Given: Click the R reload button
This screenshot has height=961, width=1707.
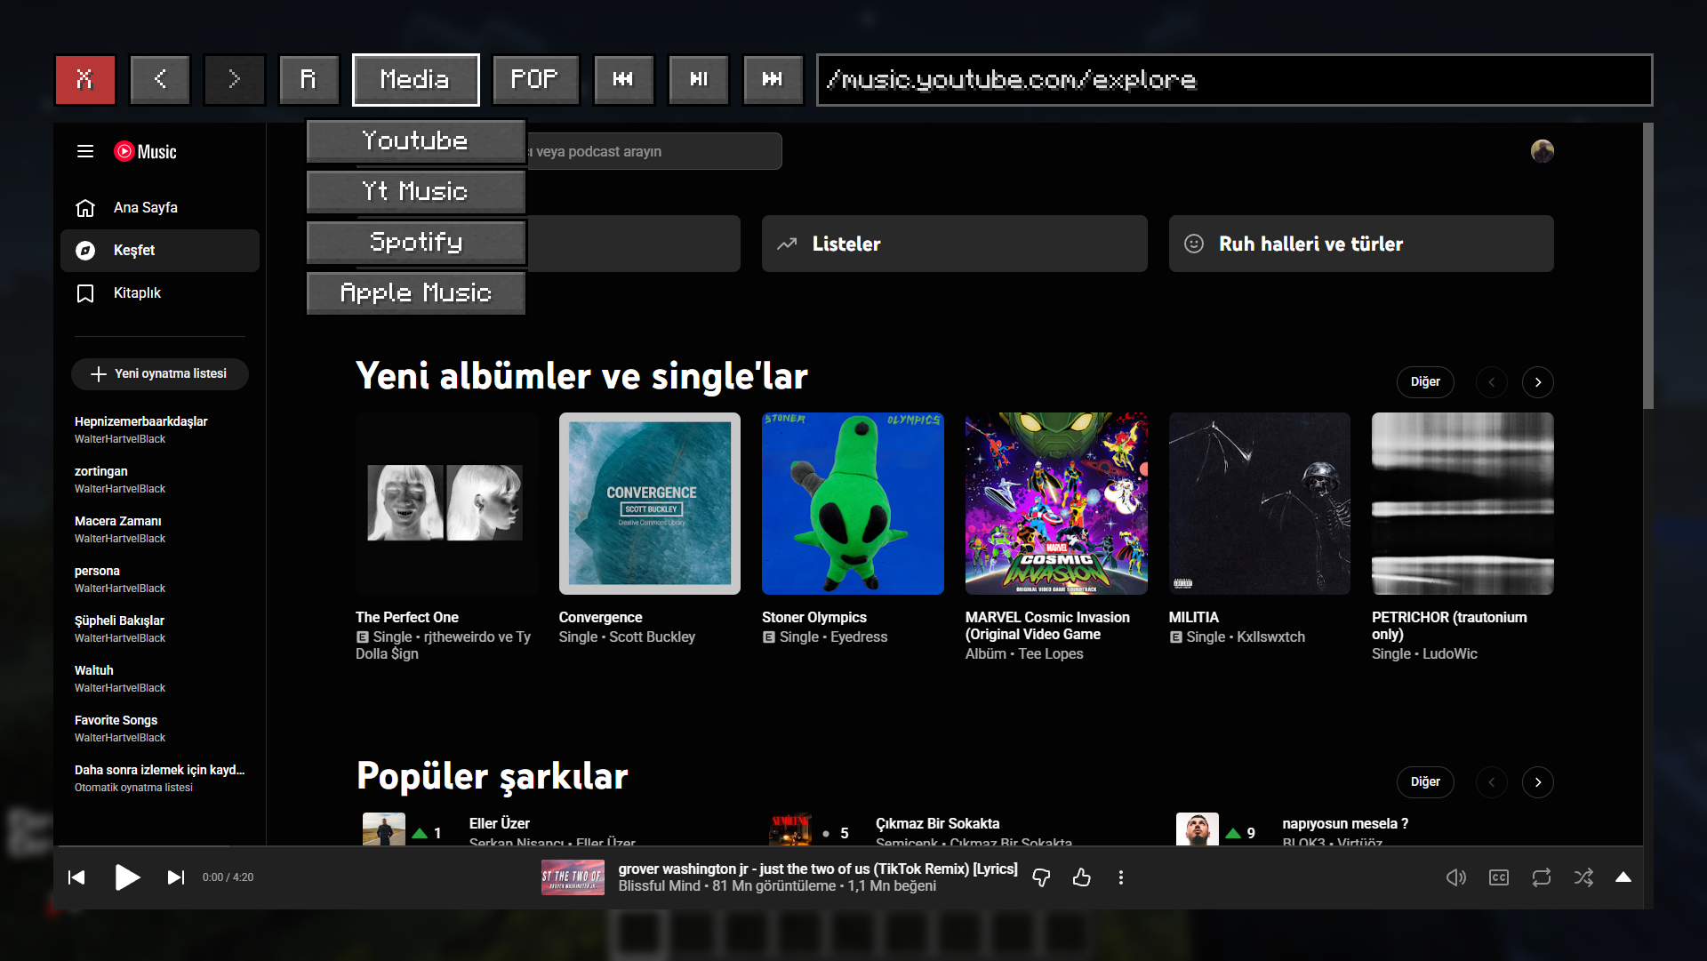Looking at the screenshot, I should pos(309,80).
